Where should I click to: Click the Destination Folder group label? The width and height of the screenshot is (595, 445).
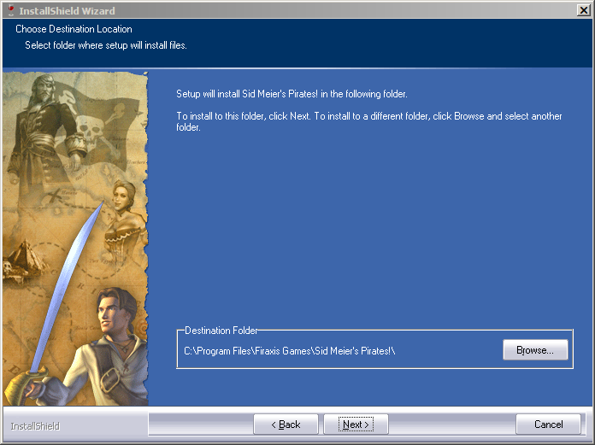pyautogui.click(x=221, y=331)
